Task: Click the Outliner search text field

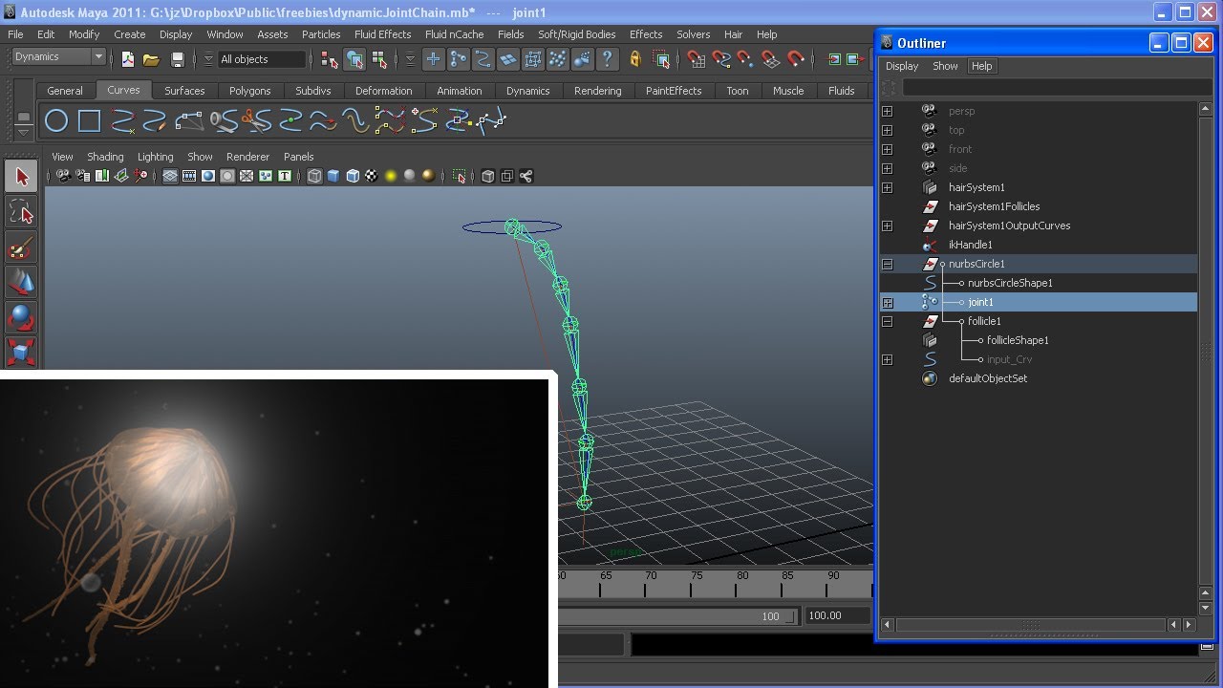Action: tap(1056, 88)
